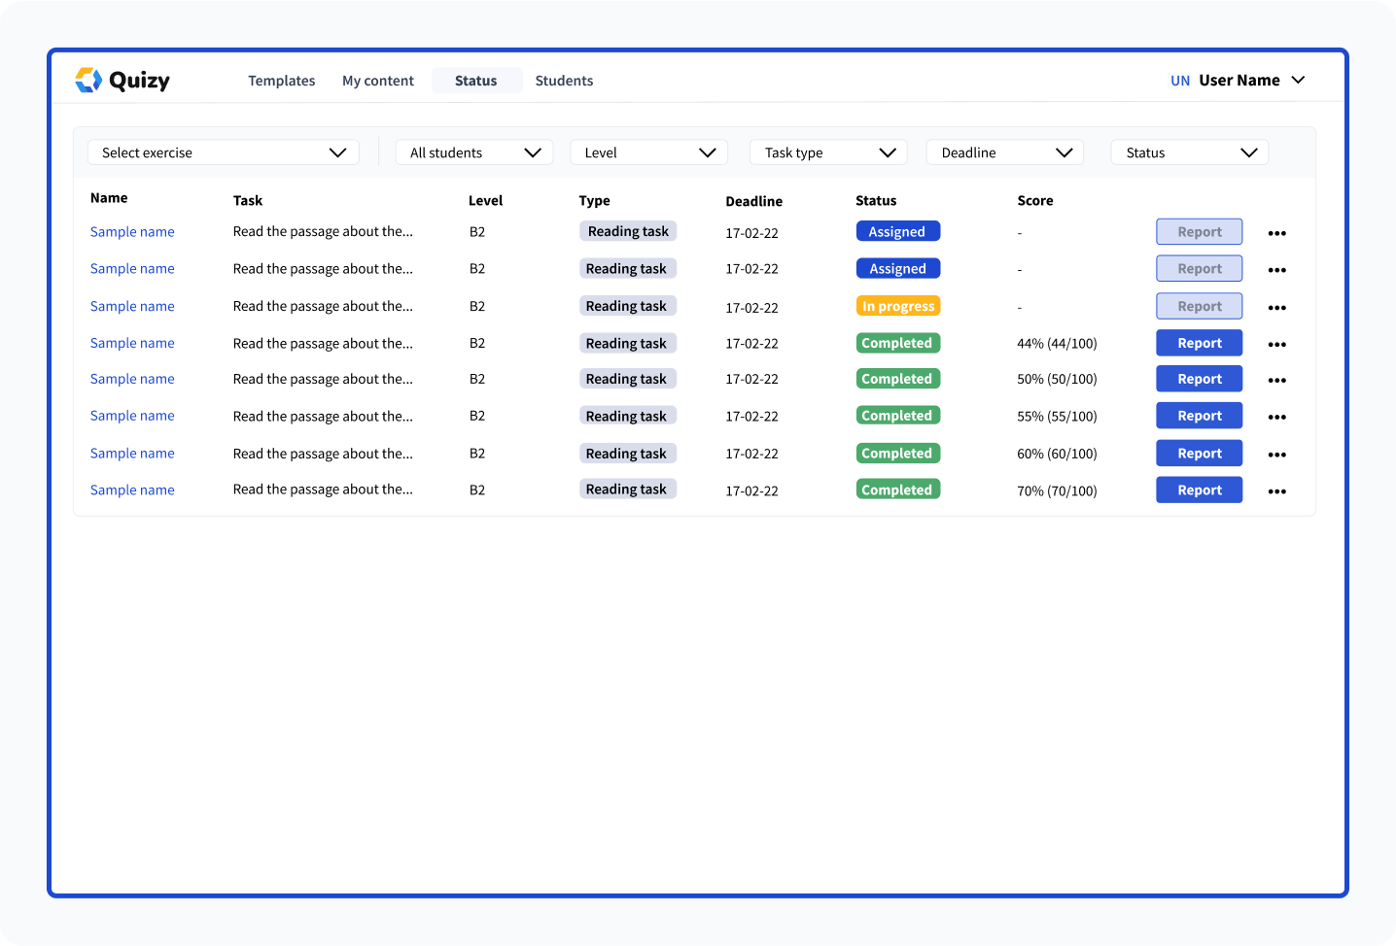View Report for the 70% score row
The width and height of the screenshot is (1396, 946).
(1199, 490)
